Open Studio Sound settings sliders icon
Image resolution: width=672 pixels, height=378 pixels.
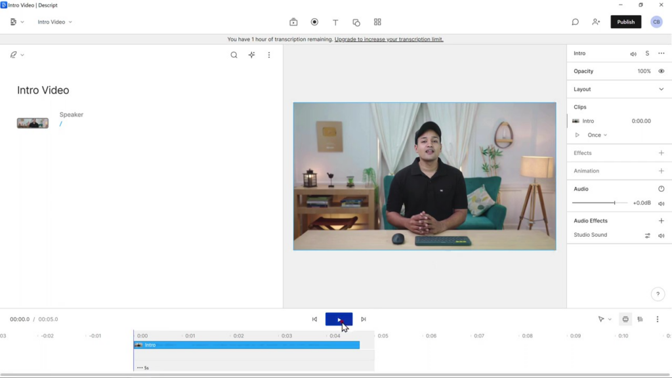tap(647, 236)
